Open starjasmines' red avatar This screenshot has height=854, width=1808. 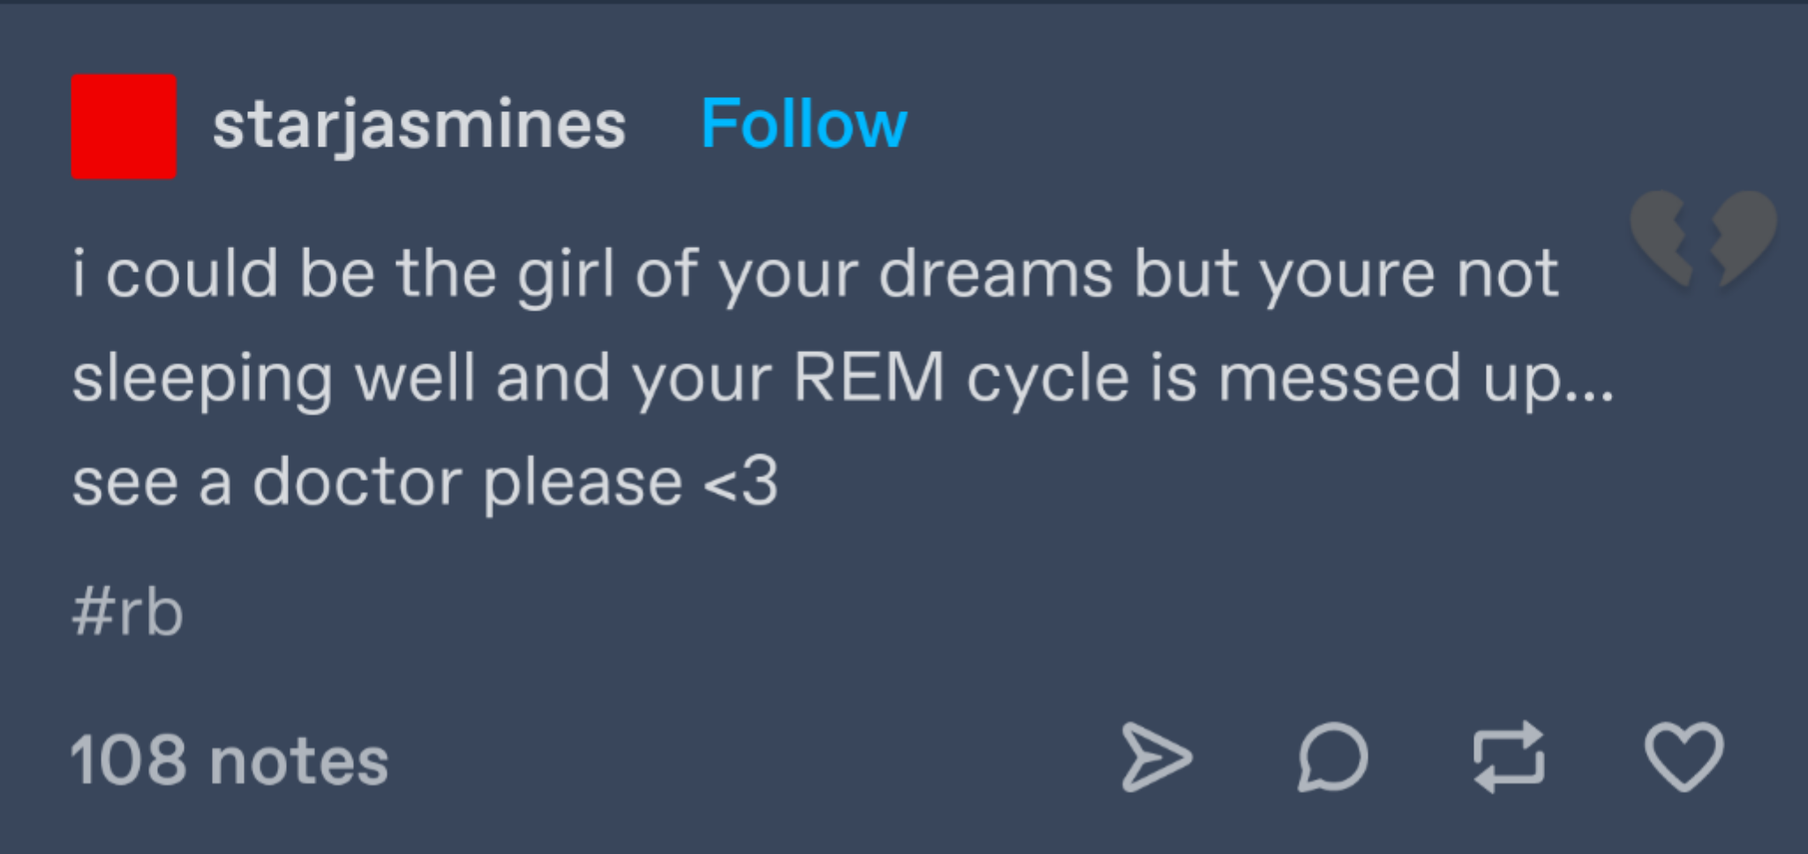(x=124, y=126)
